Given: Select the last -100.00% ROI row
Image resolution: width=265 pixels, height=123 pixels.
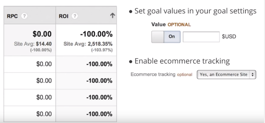Looking at the screenshot, I should click(x=86, y=114).
